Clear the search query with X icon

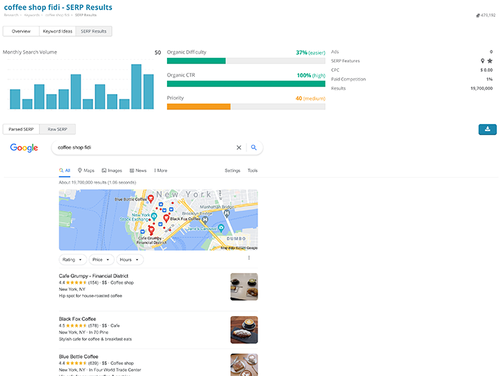click(x=239, y=148)
